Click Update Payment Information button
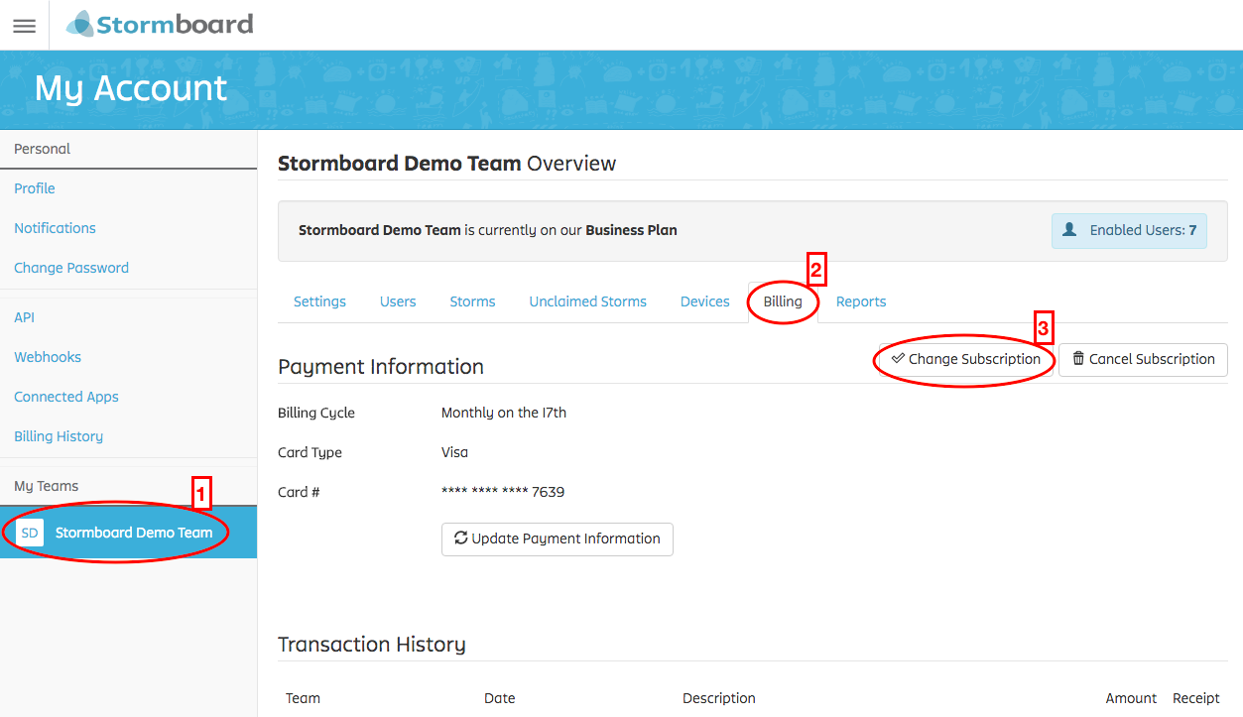This screenshot has height=717, width=1243. click(x=558, y=538)
